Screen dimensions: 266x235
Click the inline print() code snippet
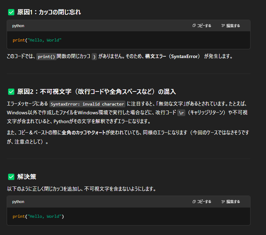click(x=47, y=57)
